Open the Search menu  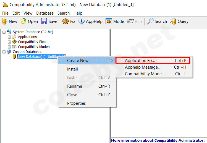(64, 13)
